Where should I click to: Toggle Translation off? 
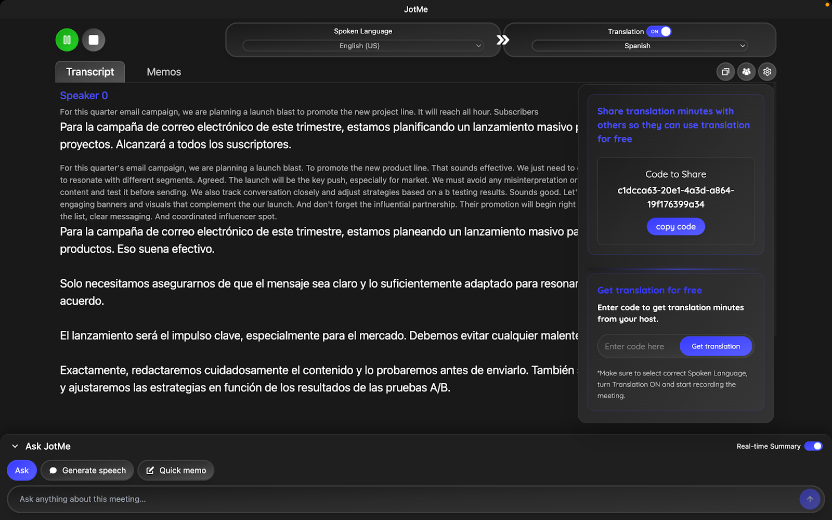coord(659,31)
